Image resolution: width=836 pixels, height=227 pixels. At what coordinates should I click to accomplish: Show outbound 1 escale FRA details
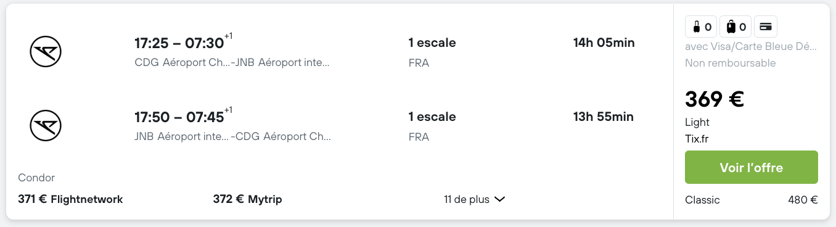pyautogui.click(x=432, y=52)
